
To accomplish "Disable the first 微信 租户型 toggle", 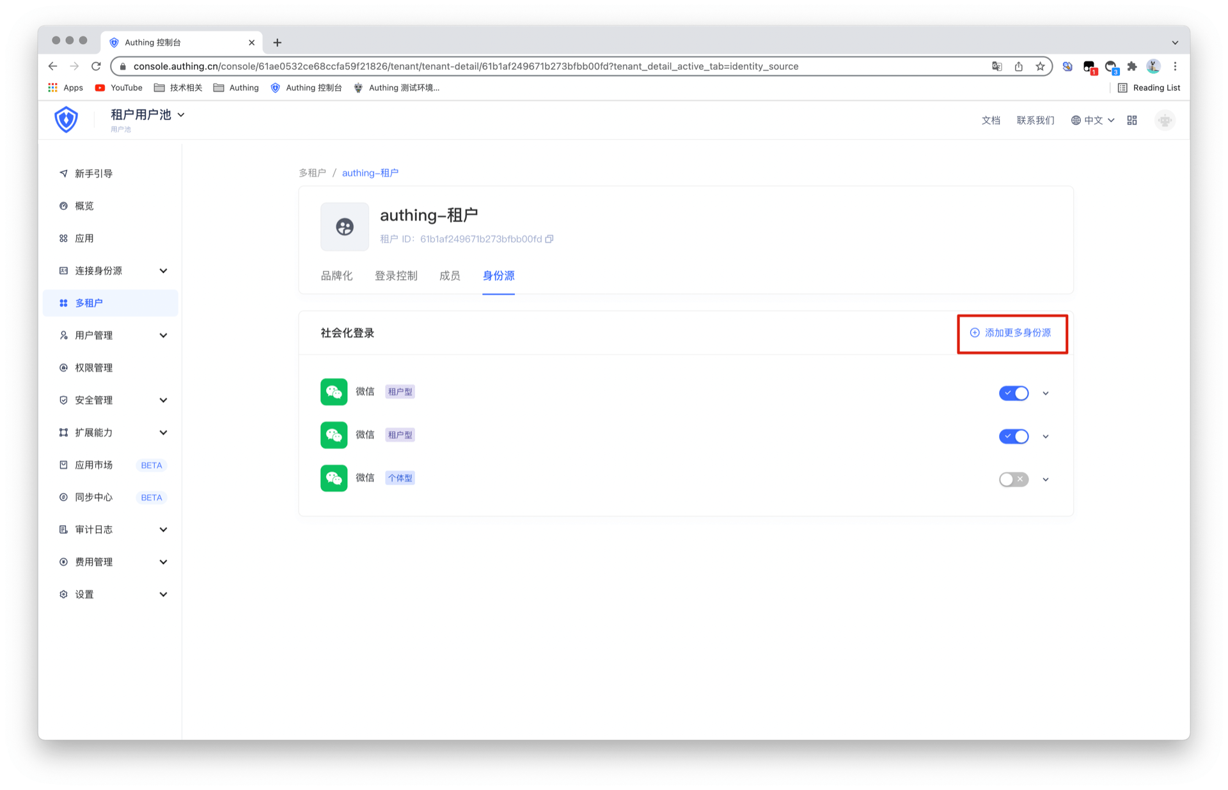I will pyautogui.click(x=1014, y=393).
